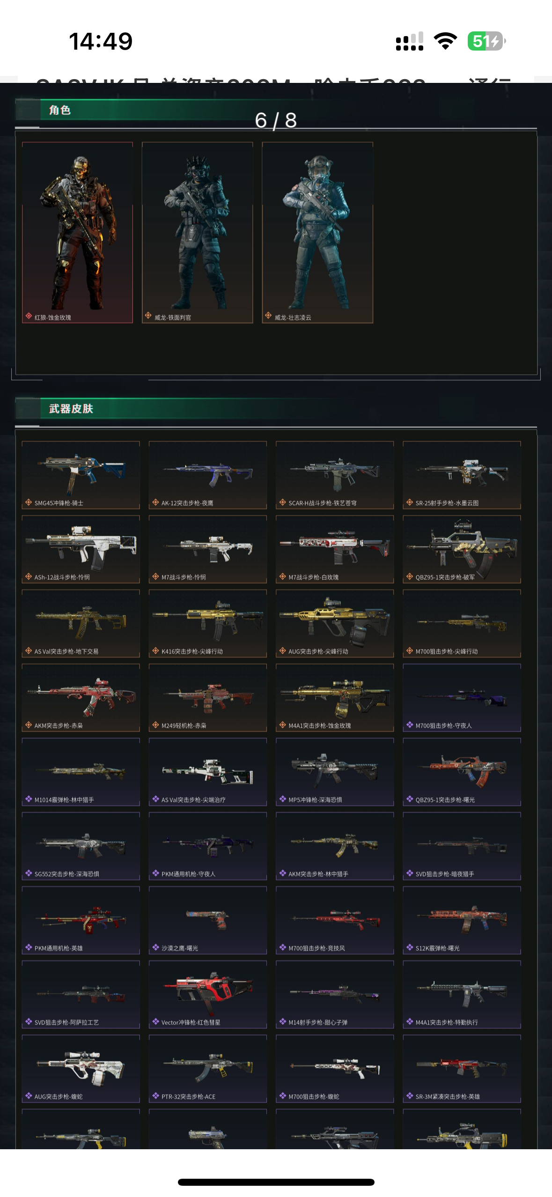Screen dimensions: 552x1197
Task: Choose the K416突击步枪-尖峰行动 gold skin
Action: pyautogui.click(x=208, y=623)
